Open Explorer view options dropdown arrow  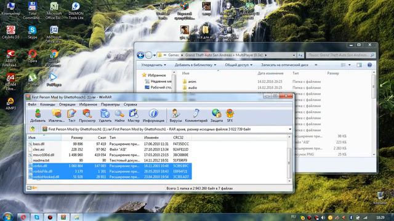point(349,65)
